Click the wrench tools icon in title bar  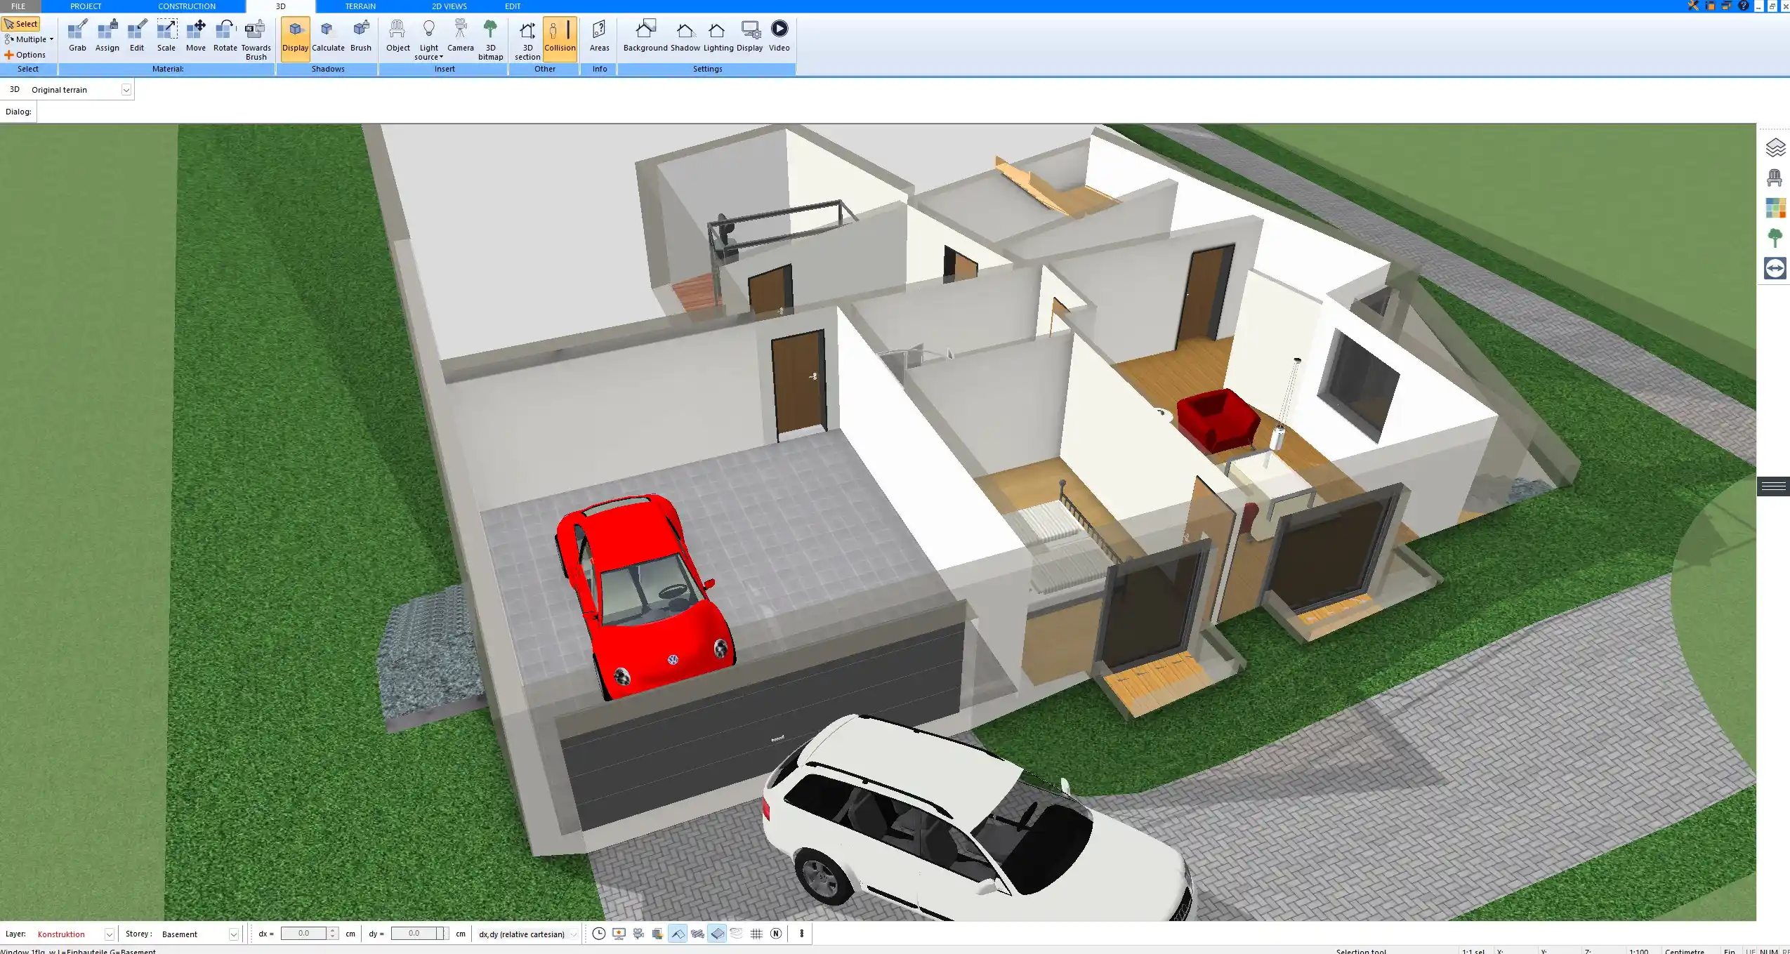click(x=1693, y=6)
